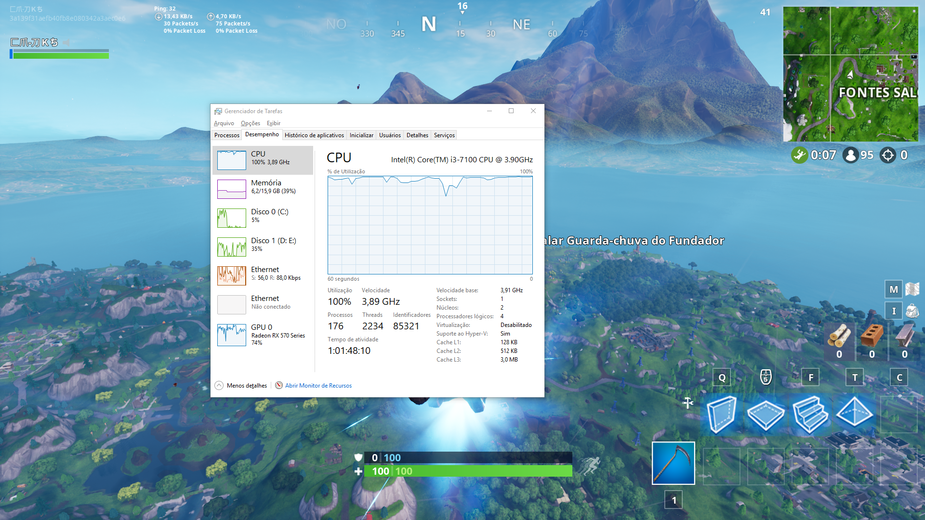Select Disco 1 (D: E:) performance entry
This screenshot has width=925, height=520.
point(263,247)
